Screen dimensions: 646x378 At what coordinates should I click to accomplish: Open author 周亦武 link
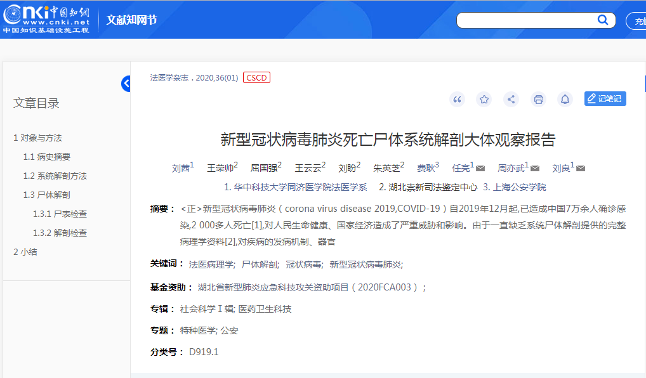click(x=511, y=168)
